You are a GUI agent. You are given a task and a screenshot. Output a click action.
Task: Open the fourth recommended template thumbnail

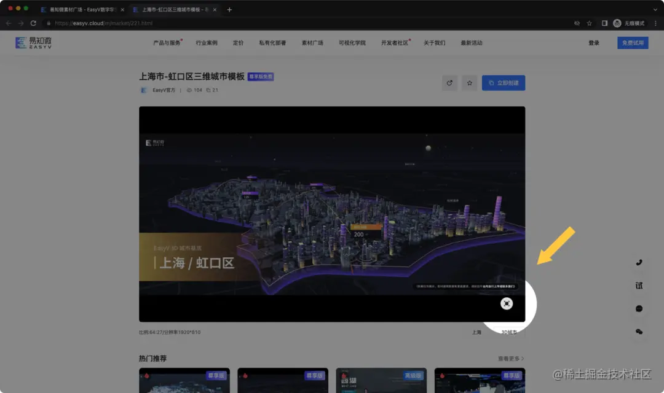coord(480,380)
